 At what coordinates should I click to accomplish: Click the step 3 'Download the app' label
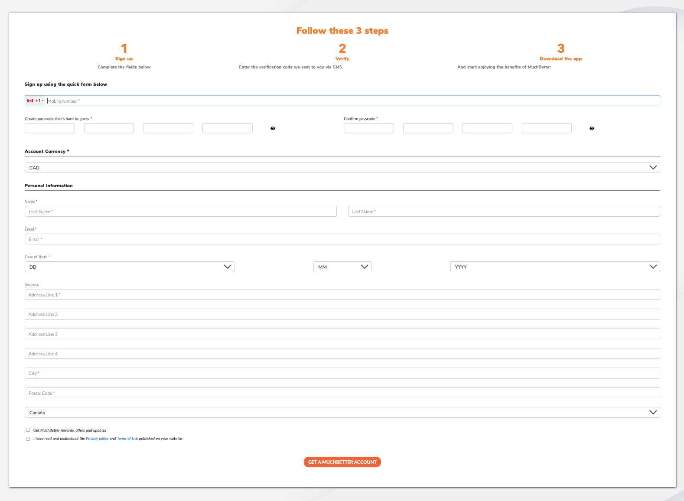pos(560,59)
